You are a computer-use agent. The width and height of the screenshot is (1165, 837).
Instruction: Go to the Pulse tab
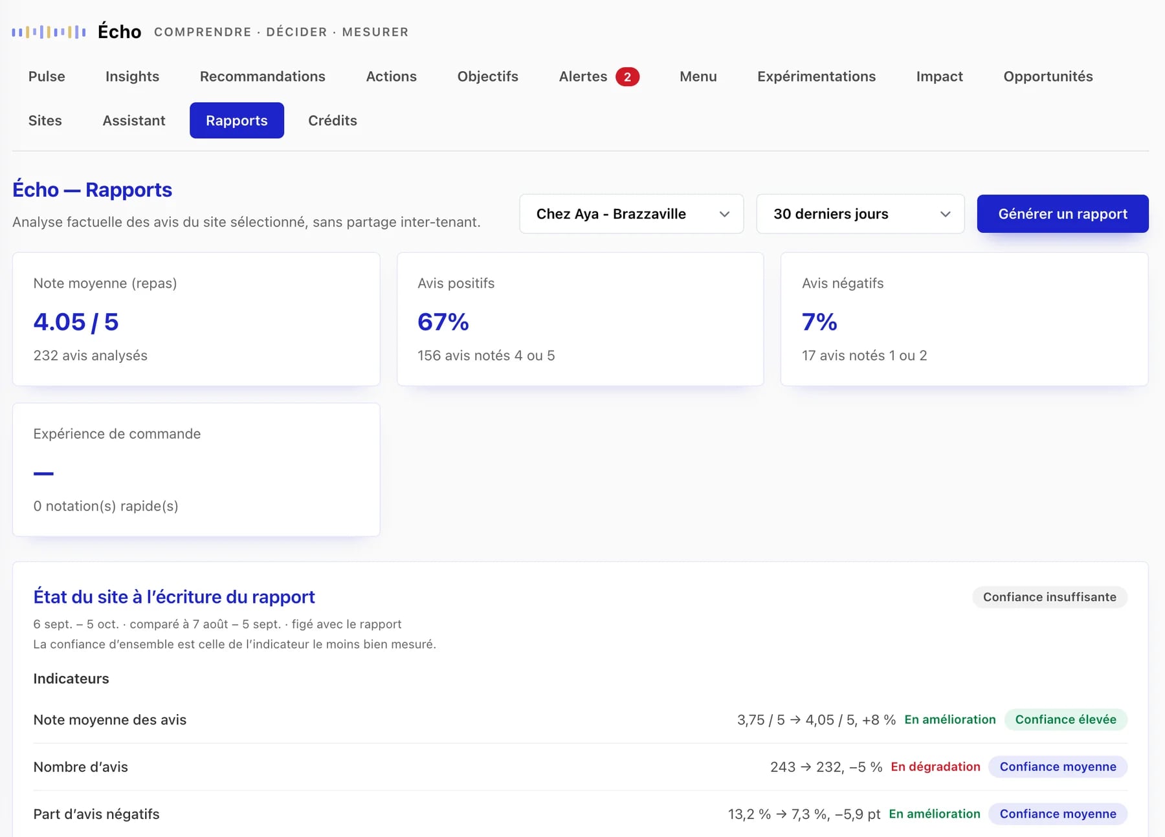47,76
